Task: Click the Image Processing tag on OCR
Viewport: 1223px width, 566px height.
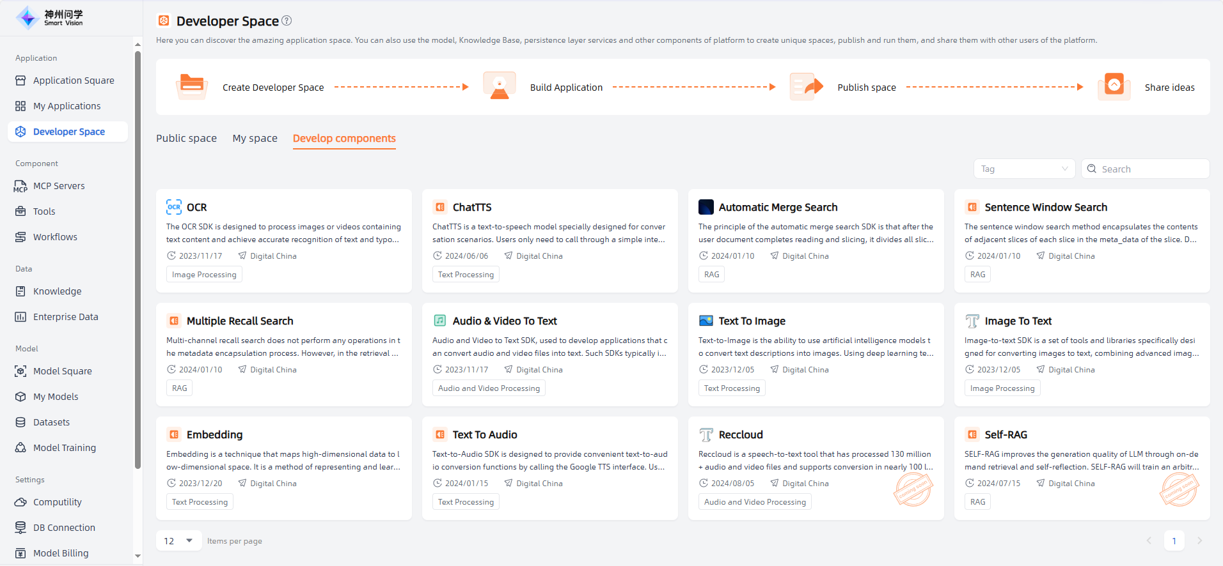Action: tap(204, 275)
